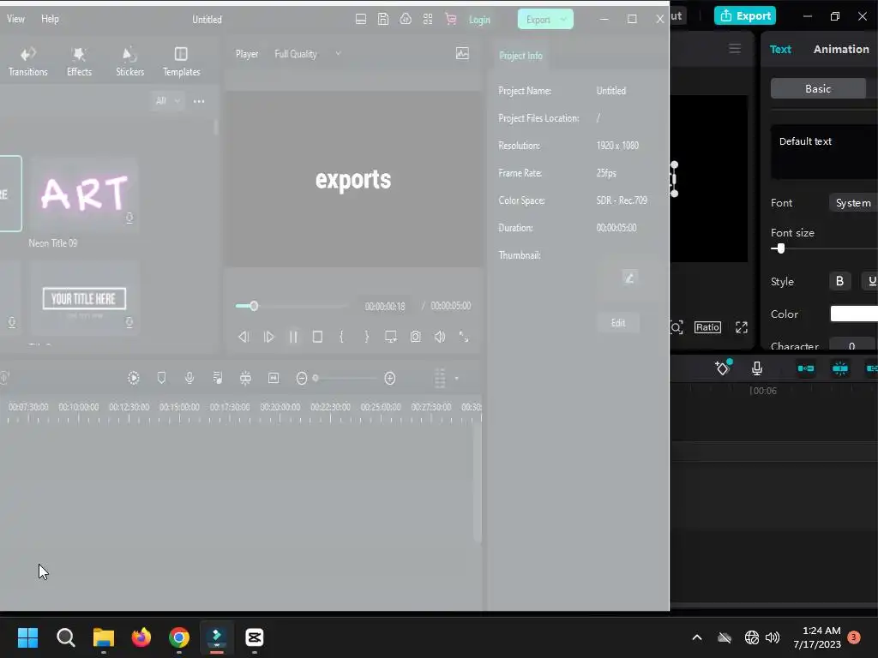Expand Filmora player to full screen

click(464, 337)
